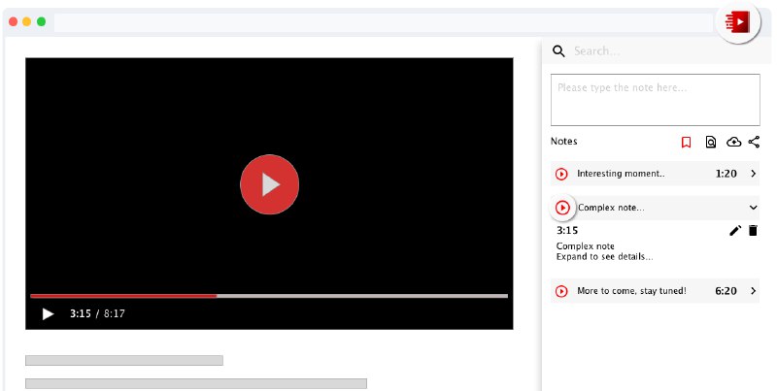Viewport: 777px width, 391px height.
Task: Click the 3:15 / 8:17 time display
Action: (97, 313)
